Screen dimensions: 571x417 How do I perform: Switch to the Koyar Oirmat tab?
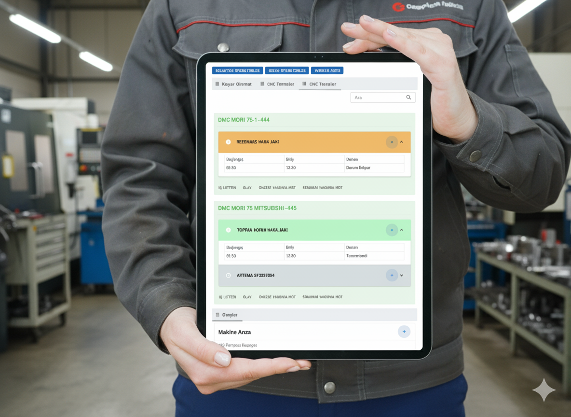(x=236, y=84)
